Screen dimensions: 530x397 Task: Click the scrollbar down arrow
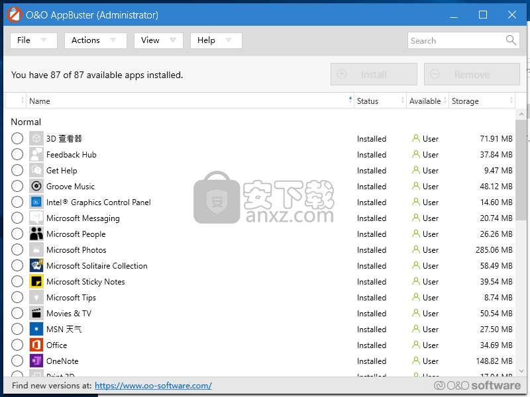point(521,371)
